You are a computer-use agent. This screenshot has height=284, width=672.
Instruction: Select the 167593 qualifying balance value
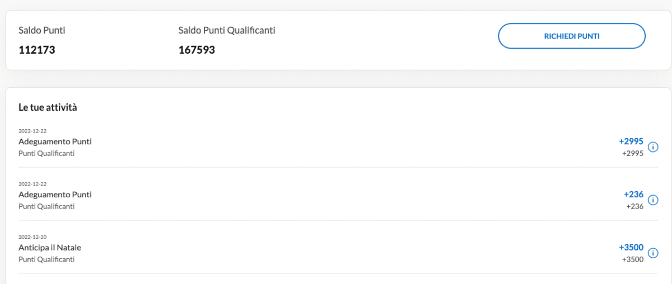(x=197, y=50)
